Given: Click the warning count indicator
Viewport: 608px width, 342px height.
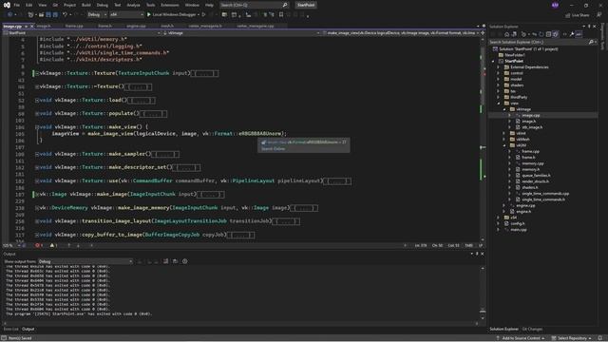Looking at the screenshot, I should pos(53,245).
